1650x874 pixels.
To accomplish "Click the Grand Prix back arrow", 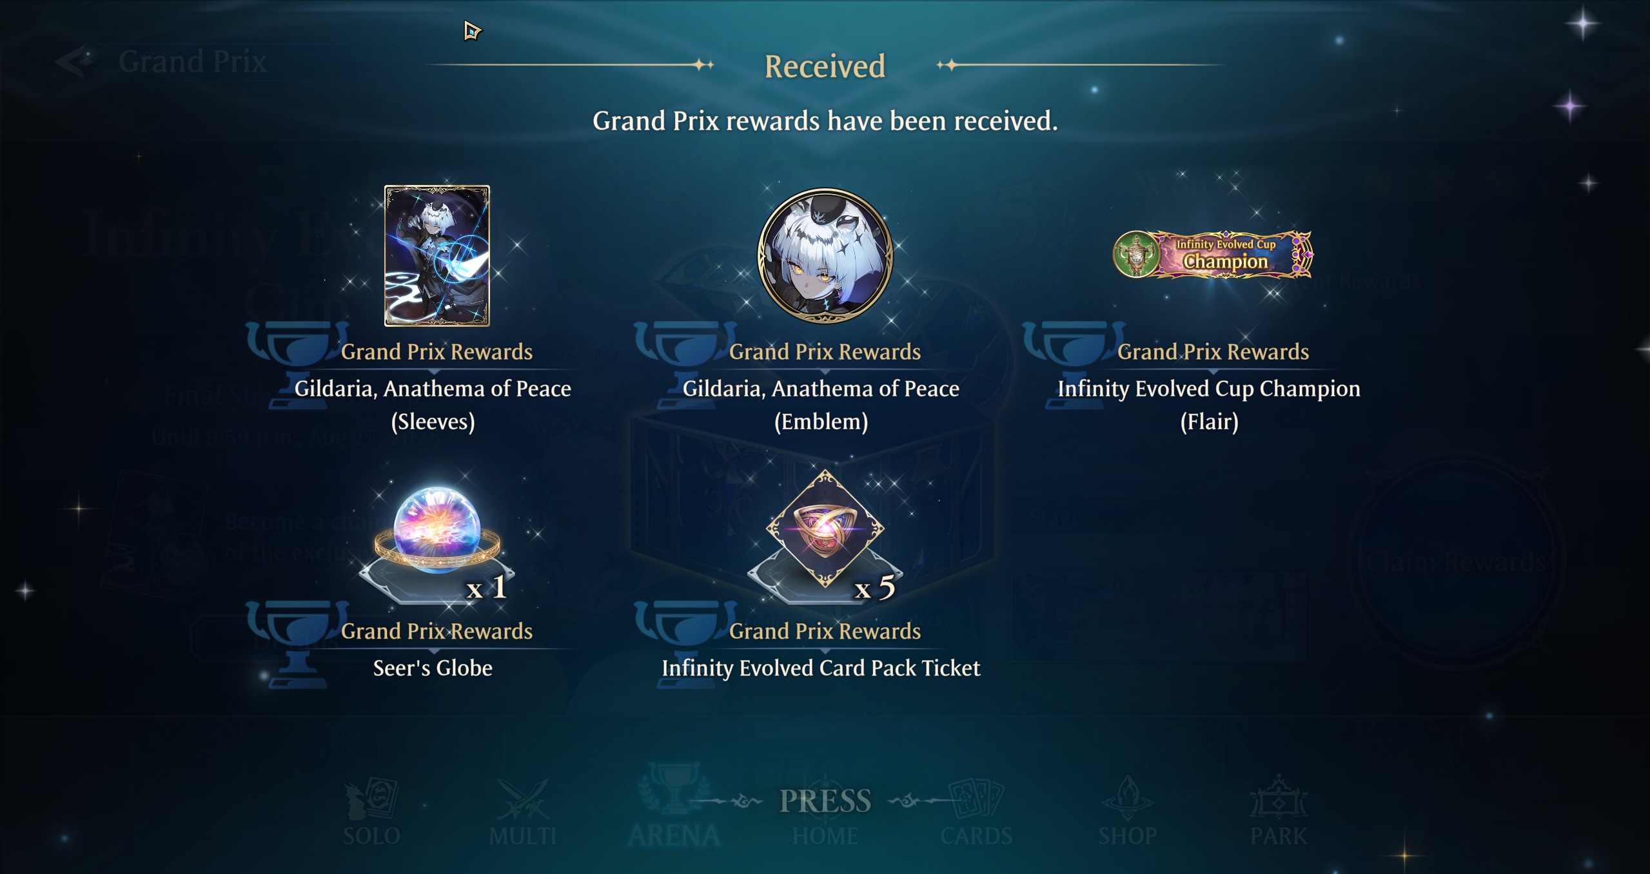I will point(74,62).
